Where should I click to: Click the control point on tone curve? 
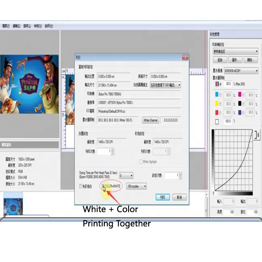pyautogui.click(x=240, y=166)
